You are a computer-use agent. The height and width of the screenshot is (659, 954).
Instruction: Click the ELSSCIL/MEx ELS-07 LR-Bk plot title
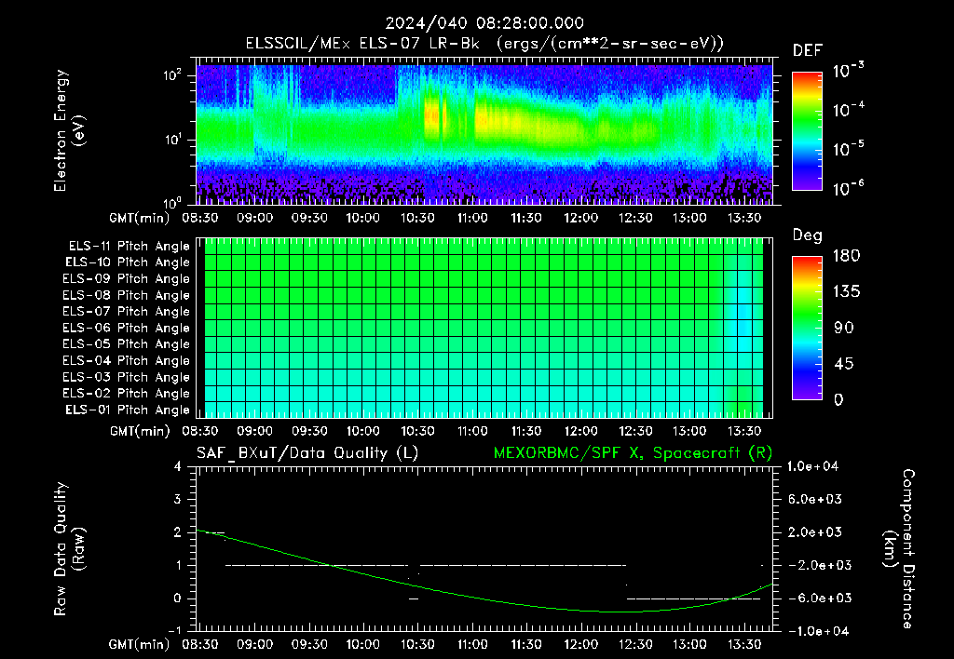(x=484, y=44)
